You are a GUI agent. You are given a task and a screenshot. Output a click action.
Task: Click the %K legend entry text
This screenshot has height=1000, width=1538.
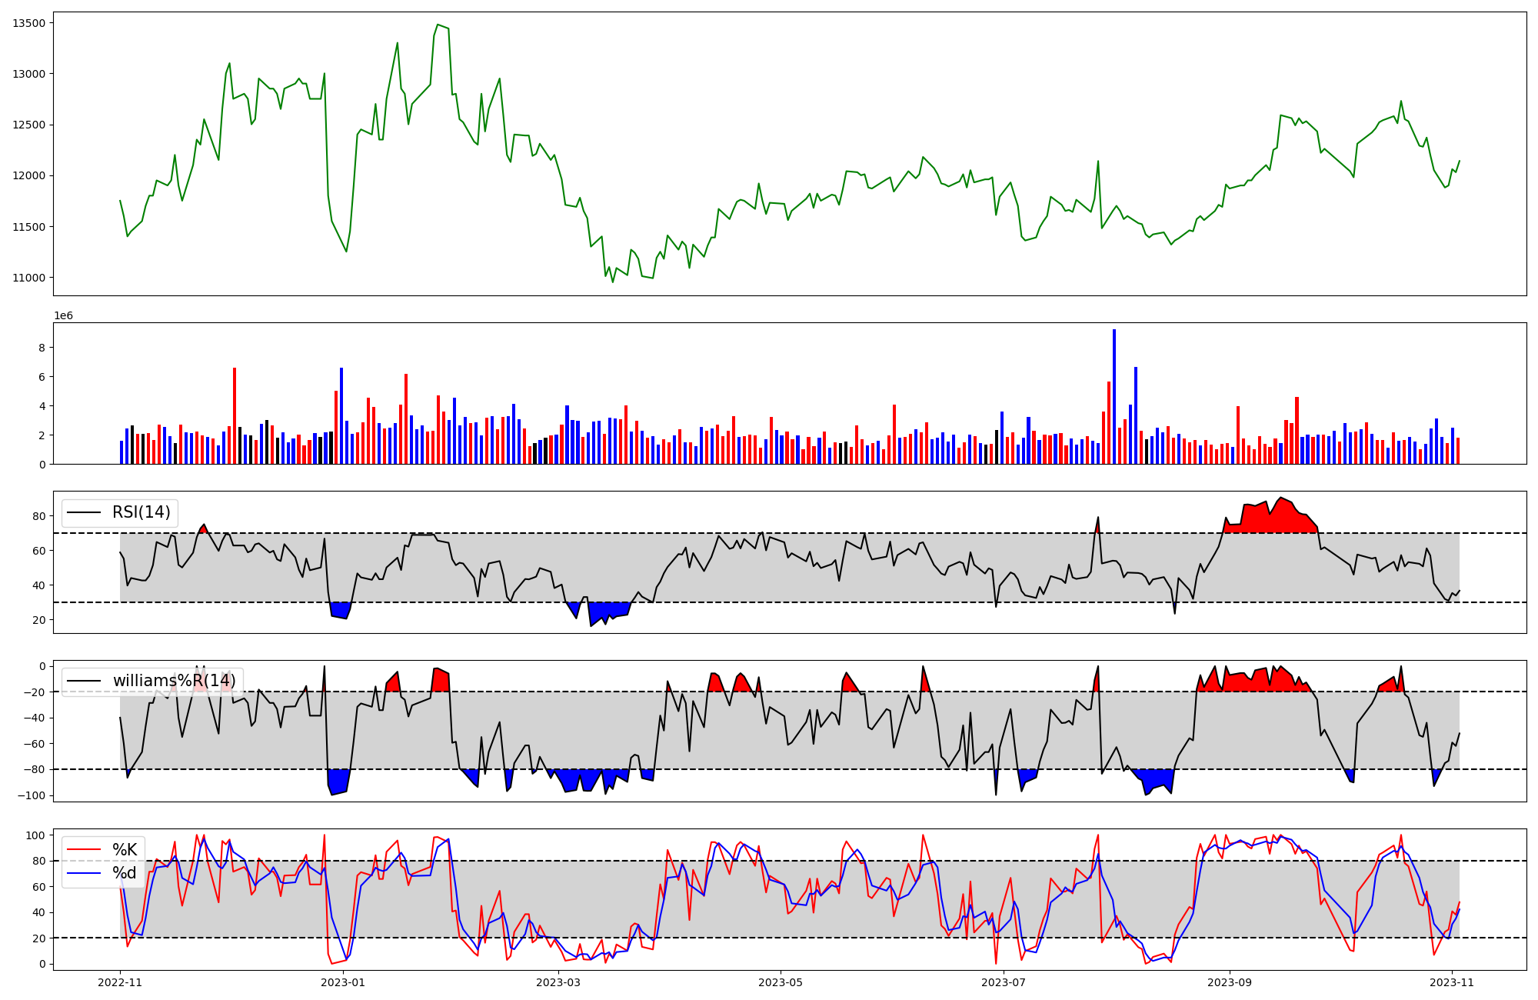pos(125,850)
